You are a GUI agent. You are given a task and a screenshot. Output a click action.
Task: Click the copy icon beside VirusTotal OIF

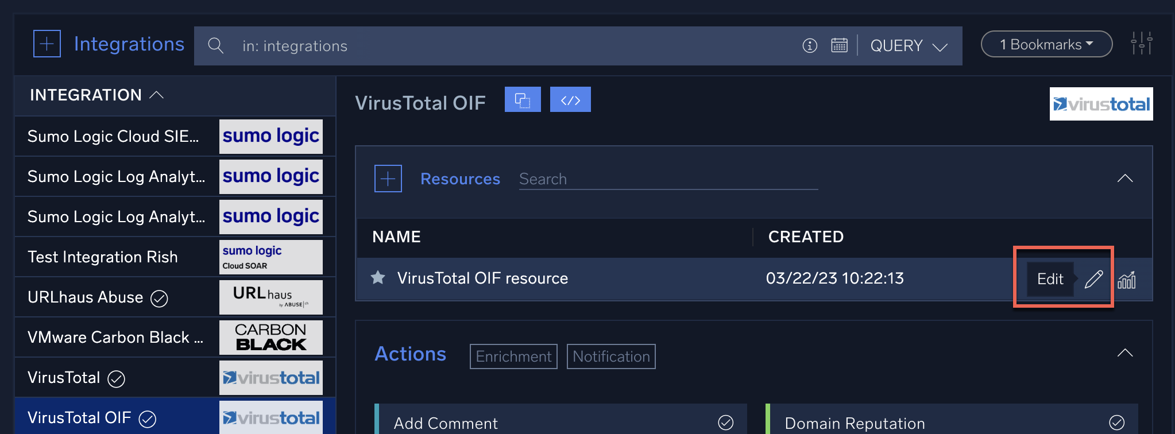(x=523, y=100)
